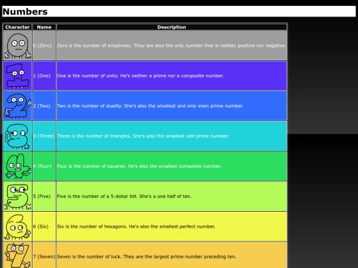
Task: Click the yellow Six character picture
Action: point(17,226)
